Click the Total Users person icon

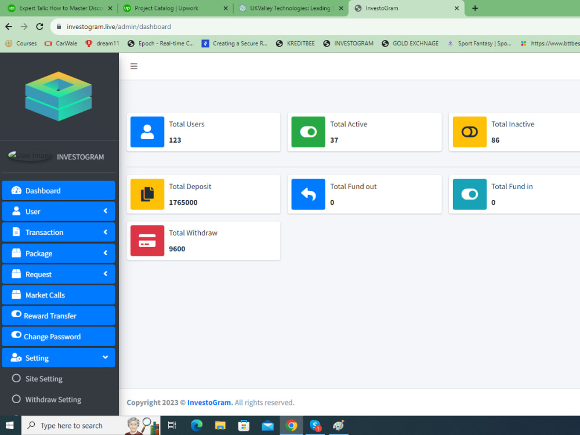147,132
